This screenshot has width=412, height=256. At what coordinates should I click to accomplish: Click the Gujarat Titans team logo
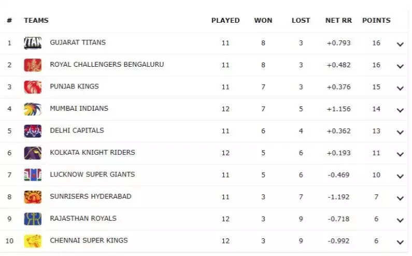(33, 43)
